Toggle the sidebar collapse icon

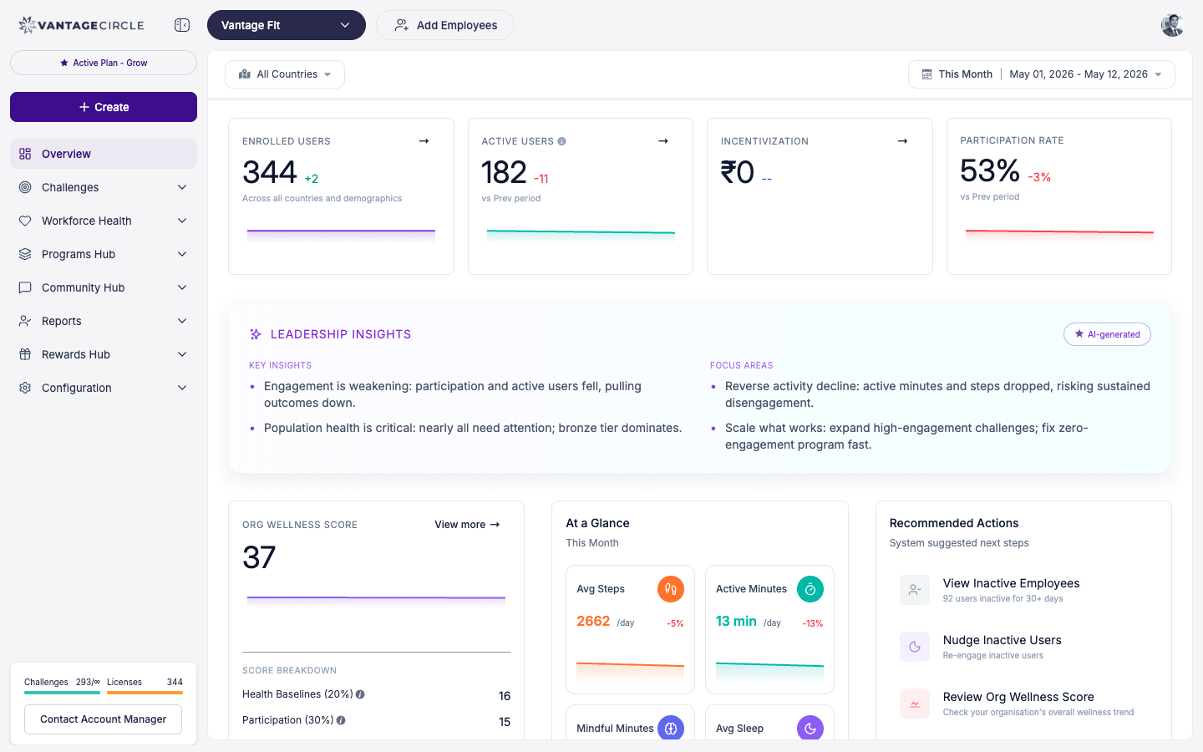[x=182, y=25]
